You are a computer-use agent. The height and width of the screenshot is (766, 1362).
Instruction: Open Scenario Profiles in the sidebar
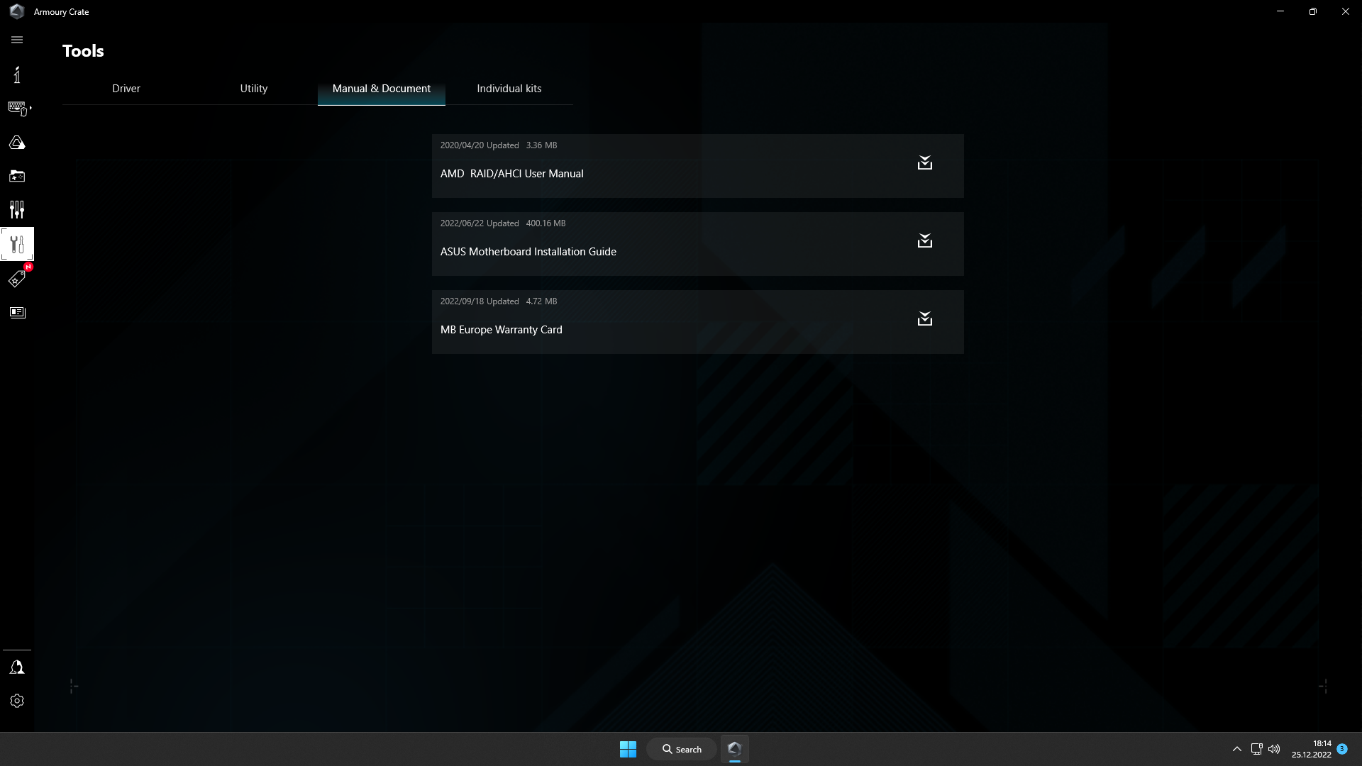coord(16,176)
